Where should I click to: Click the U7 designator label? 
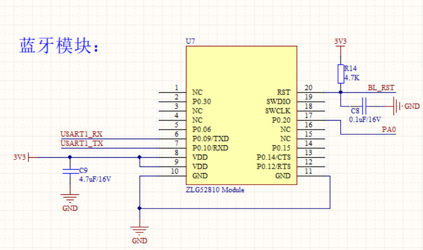pos(191,41)
